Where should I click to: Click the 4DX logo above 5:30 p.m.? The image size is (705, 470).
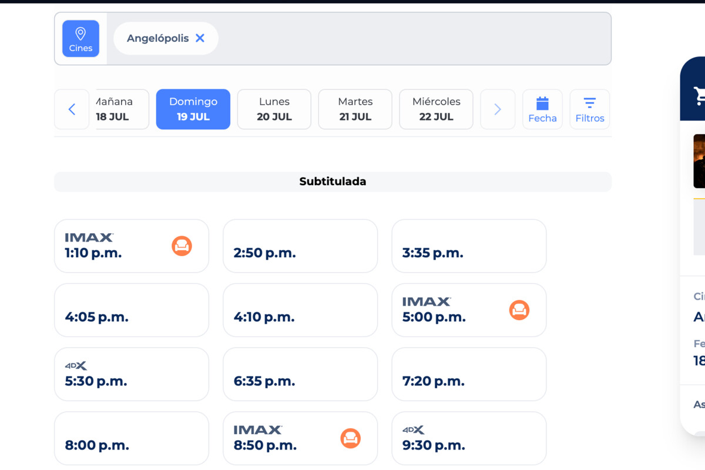76,366
